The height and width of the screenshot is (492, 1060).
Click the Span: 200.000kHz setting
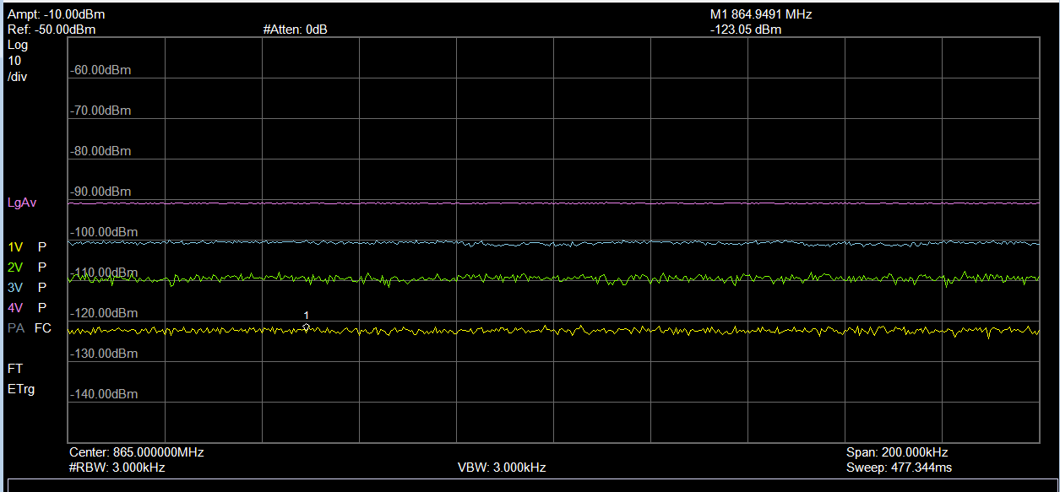pyautogui.click(x=896, y=452)
